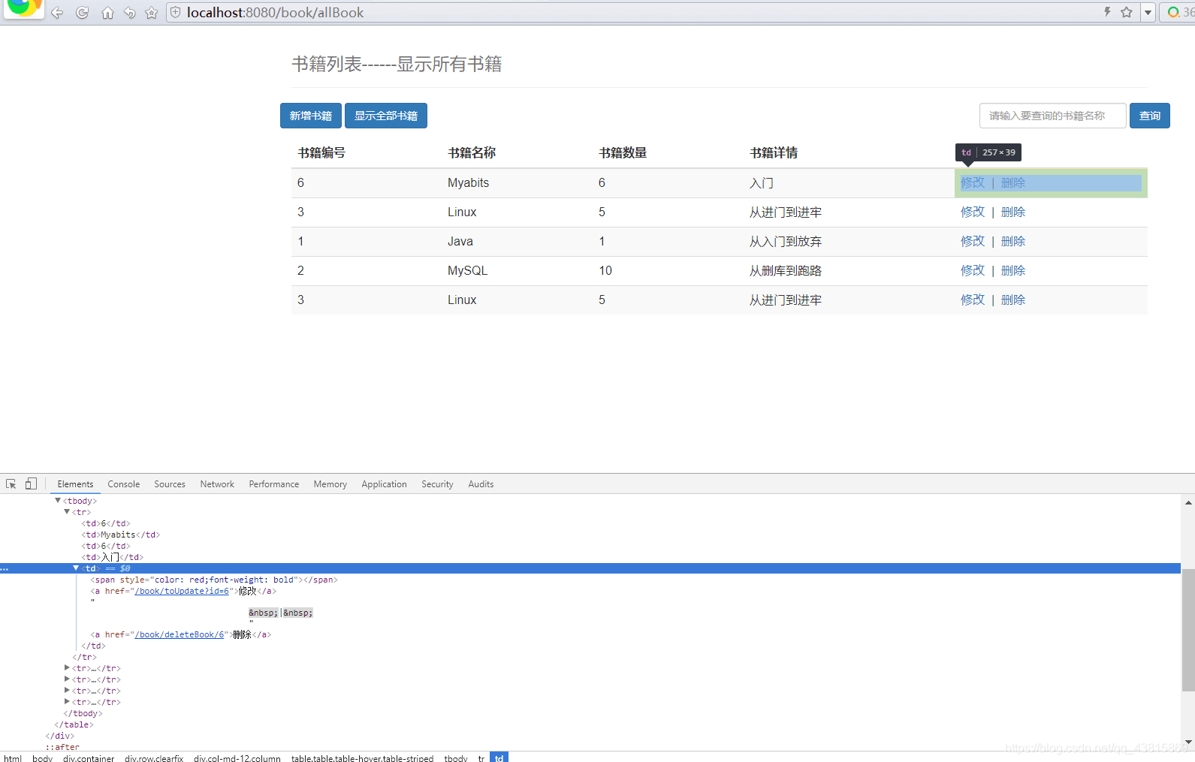Click the lightning speed-mode icon

point(1107,12)
